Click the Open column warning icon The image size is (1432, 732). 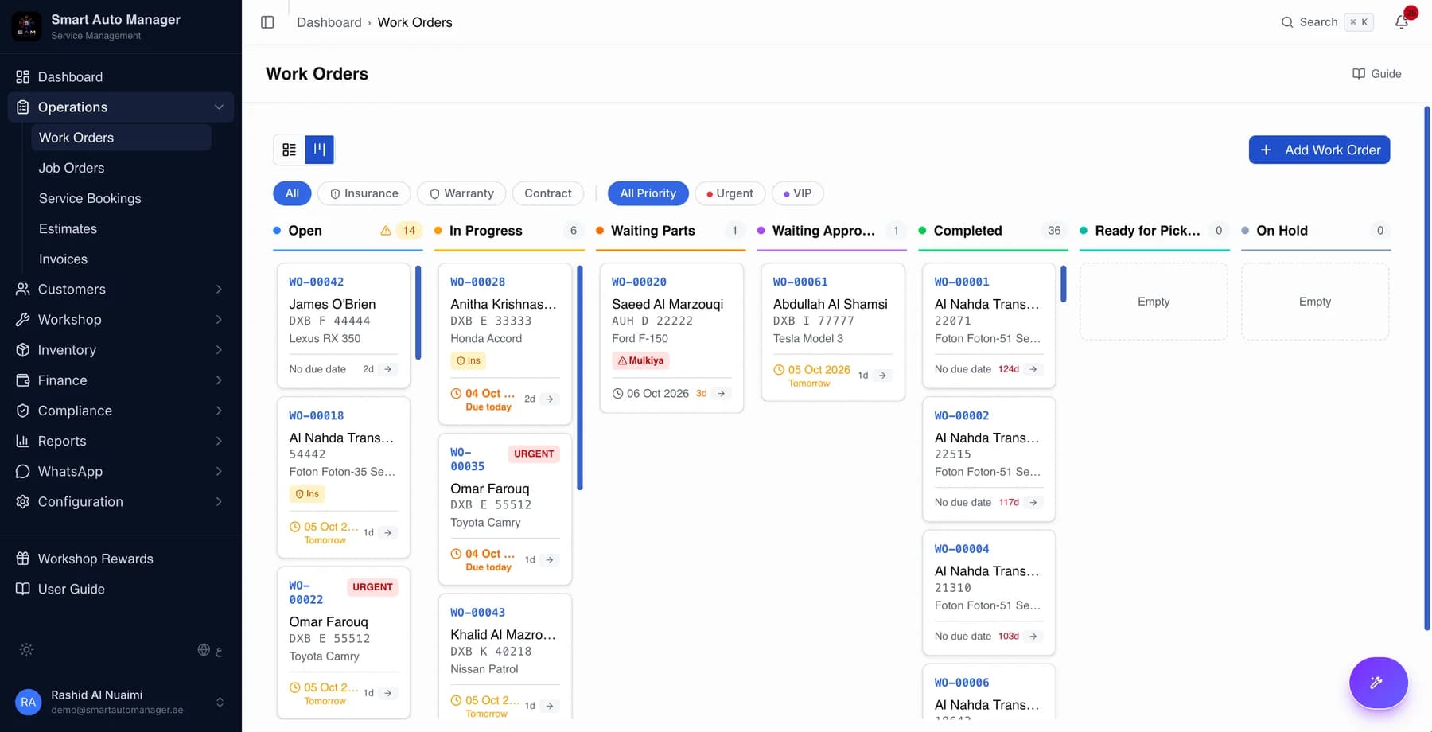(386, 231)
